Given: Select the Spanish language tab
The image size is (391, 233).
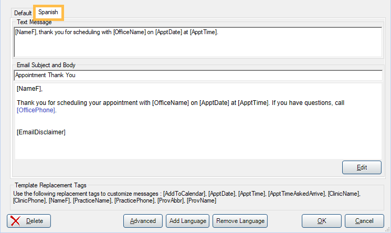Looking at the screenshot, I should point(48,12).
